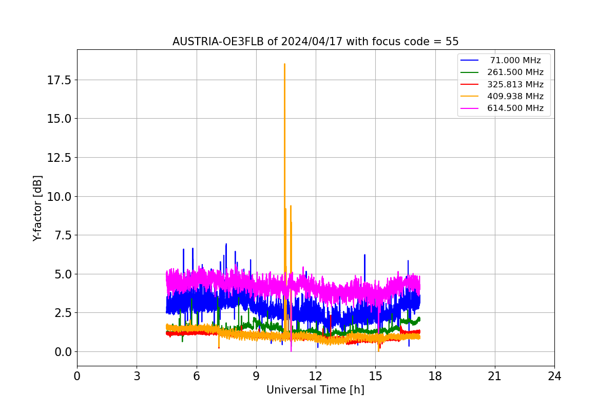Click the y-axis tick label 12.5
The width and height of the screenshot is (616, 411).
tap(60, 158)
